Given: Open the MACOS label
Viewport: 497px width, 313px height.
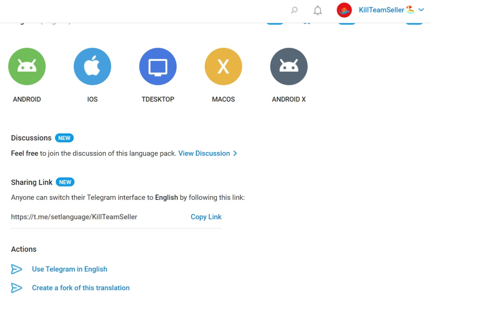Looking at the screenshot, I should coord(223,99).
